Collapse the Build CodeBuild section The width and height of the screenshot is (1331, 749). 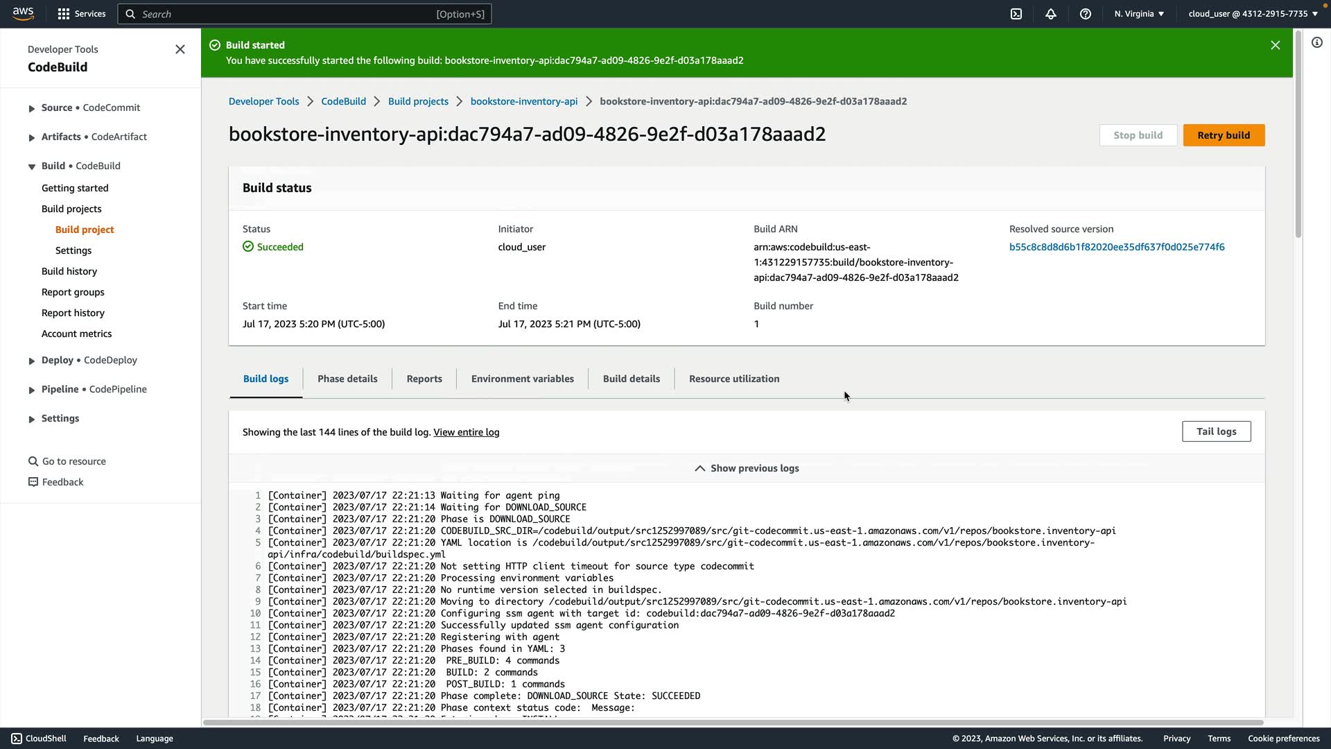pyautogui.click(x=31, y=166)
